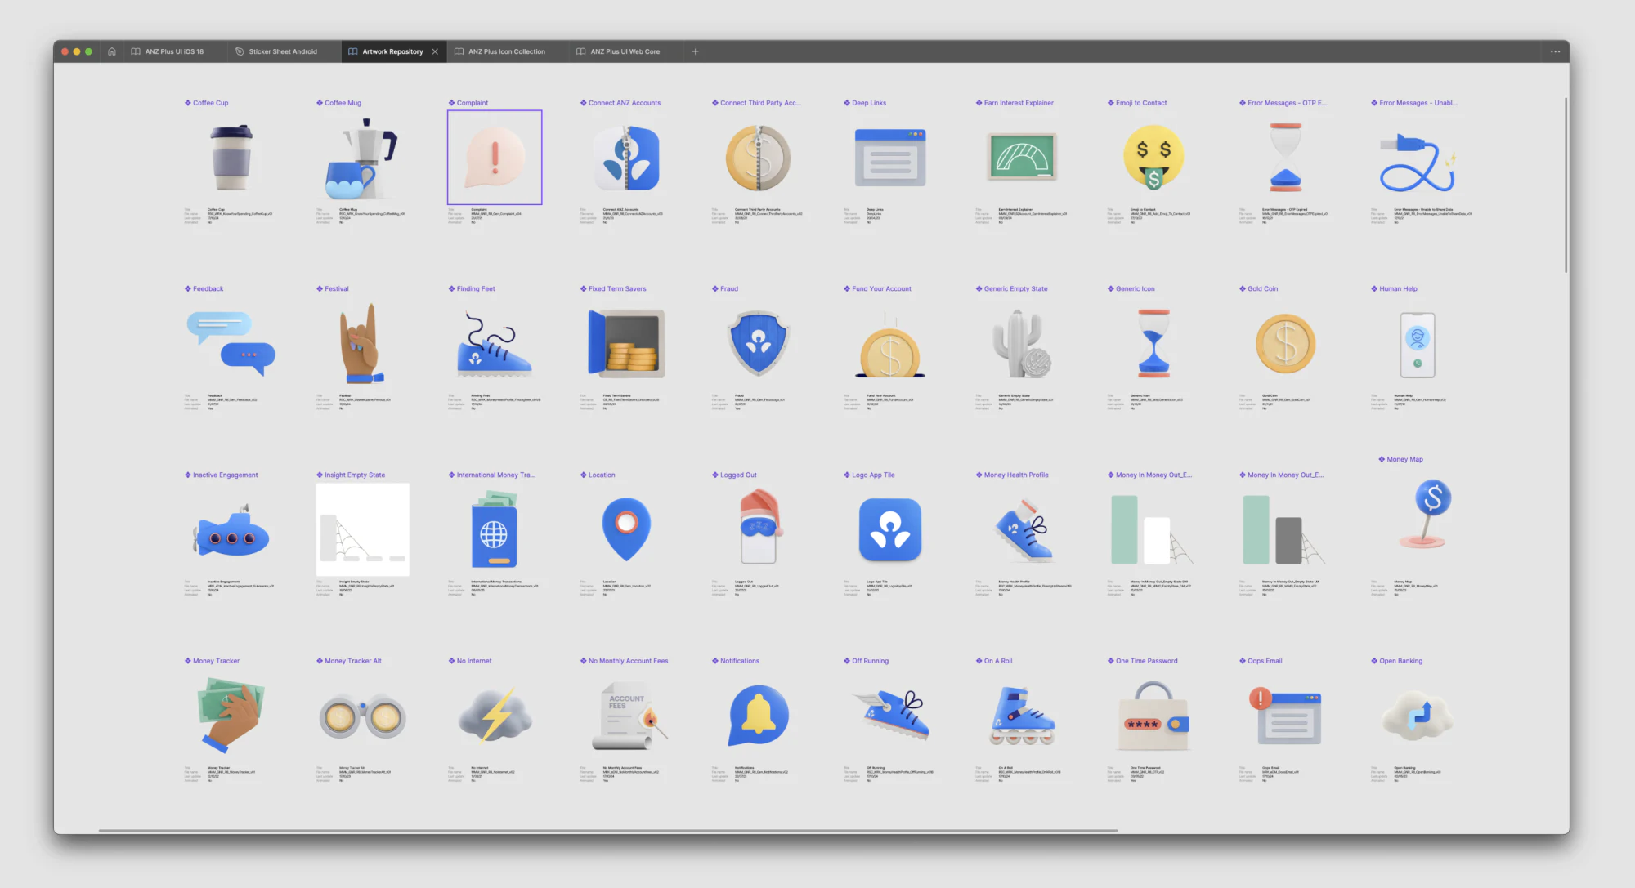
Task: Select the Location pin artwork
Action: click(x=627, y=530)
